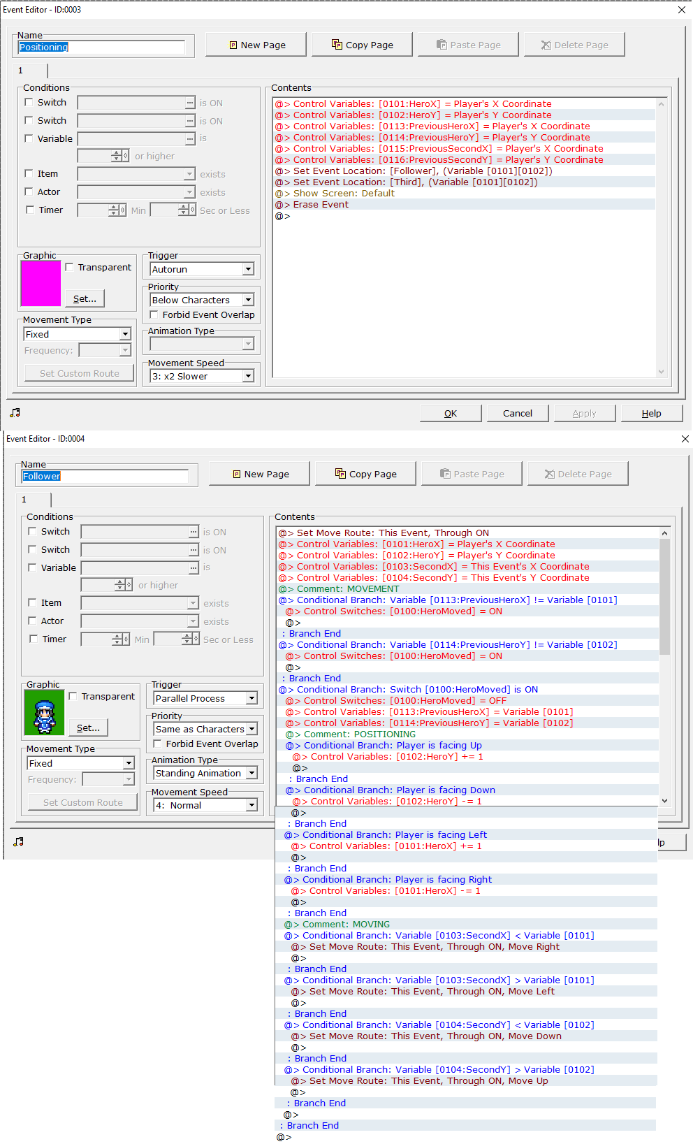Viewport: 693px width, 1144px height.
Task: Select Set Event Location: [Follower] command
Action: [x=464, y=171]
